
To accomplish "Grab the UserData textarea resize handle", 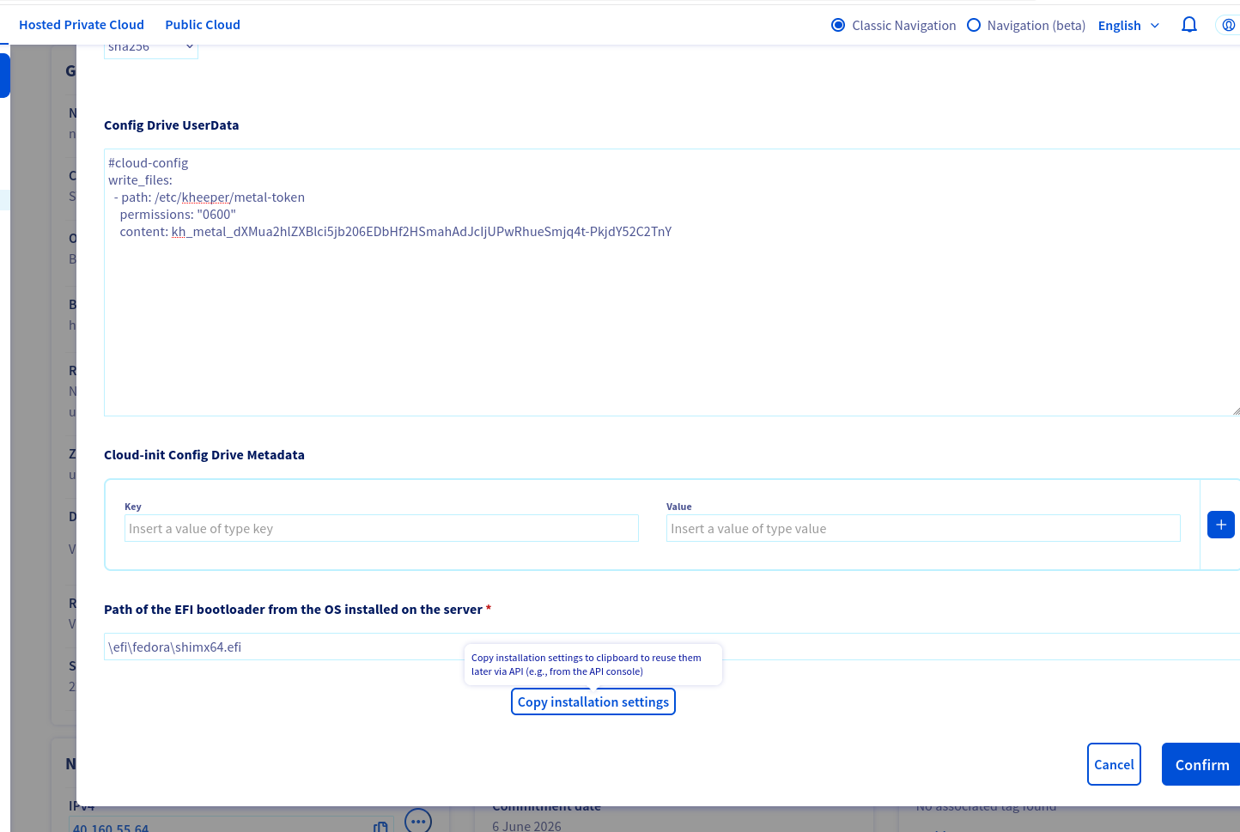I will 1235,411.
